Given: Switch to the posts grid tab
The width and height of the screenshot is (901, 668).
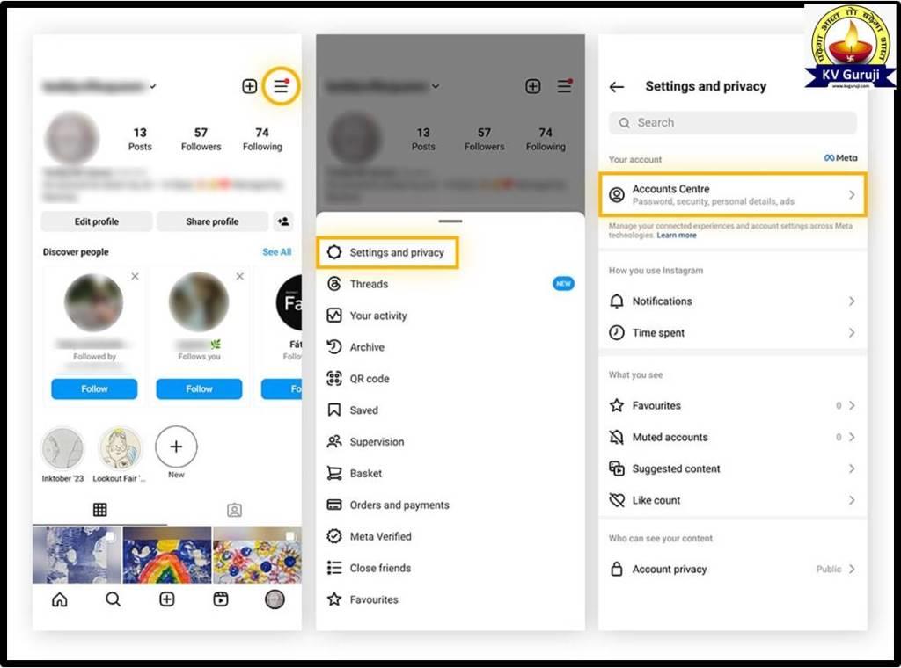Looking at the screenshot, I should point(99,510).
